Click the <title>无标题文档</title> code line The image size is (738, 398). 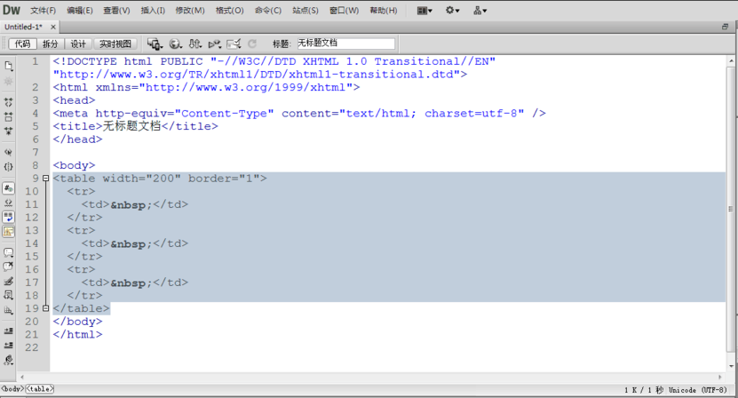(136, 126)
